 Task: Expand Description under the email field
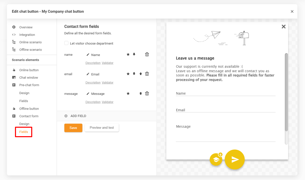click(93, 83)
